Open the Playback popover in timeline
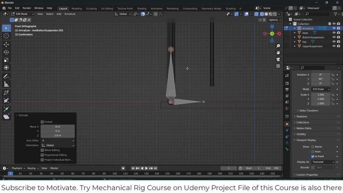The image size is (343, 193). tap(18, 168)
